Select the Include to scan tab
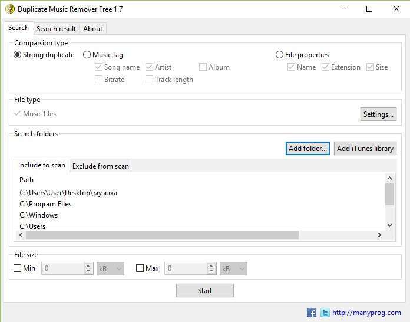The width and height of the screenshot is (410, 322). pyautogui.click(x=42, y=165)
